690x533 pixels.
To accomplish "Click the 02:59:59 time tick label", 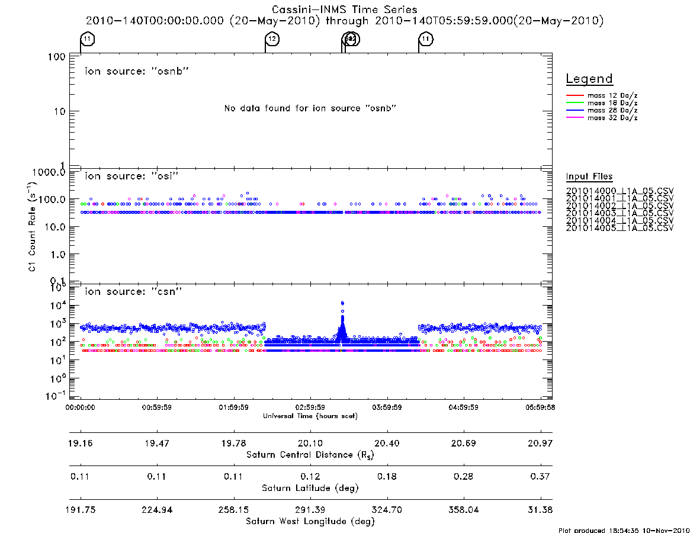I will tap(310, 407).
